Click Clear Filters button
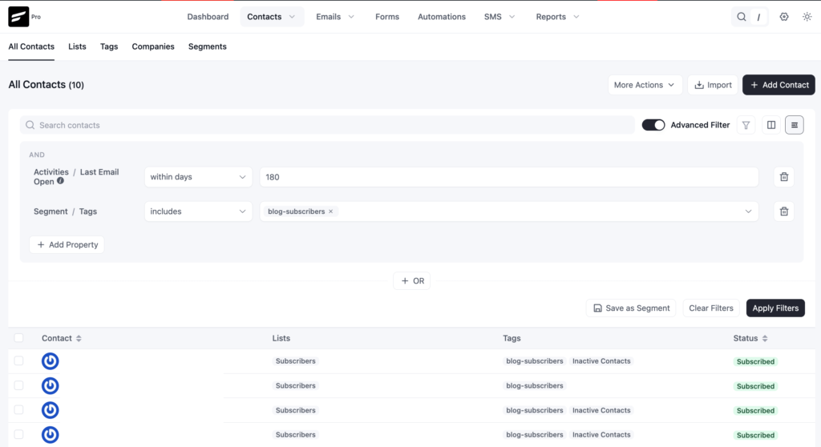The image size is (821, 447). 711,308
